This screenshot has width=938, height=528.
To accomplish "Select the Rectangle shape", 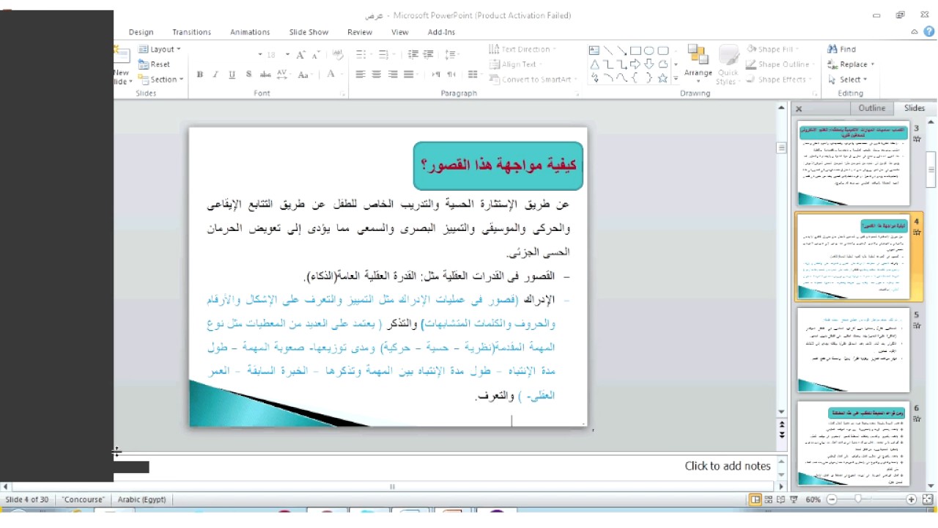I will [635, 51].
